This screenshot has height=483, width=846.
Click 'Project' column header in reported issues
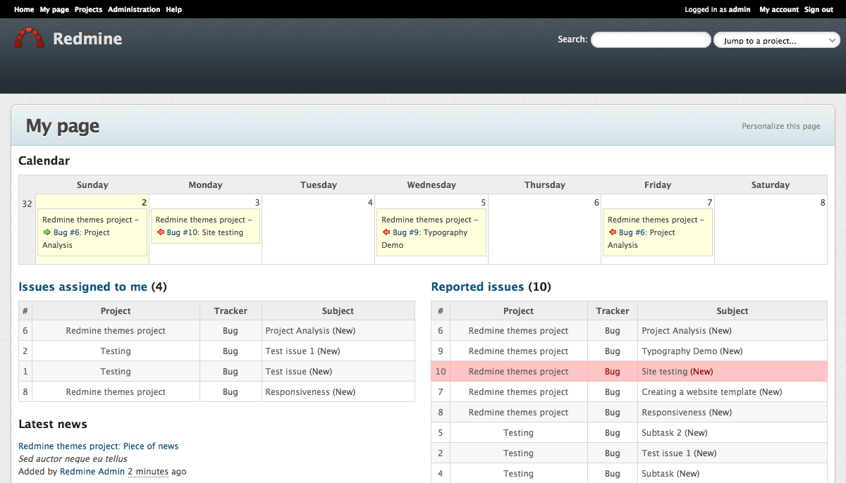coord(518,310)
